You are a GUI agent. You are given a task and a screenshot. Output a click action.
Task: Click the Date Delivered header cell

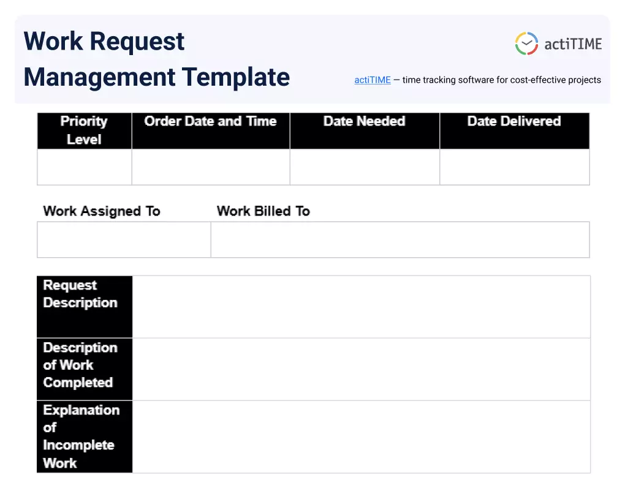point(514,121)
